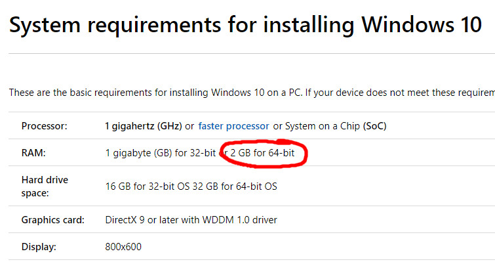This screenshot has height=262, width=495.
Task: Click the Hard drive space label
Action: 45,186
